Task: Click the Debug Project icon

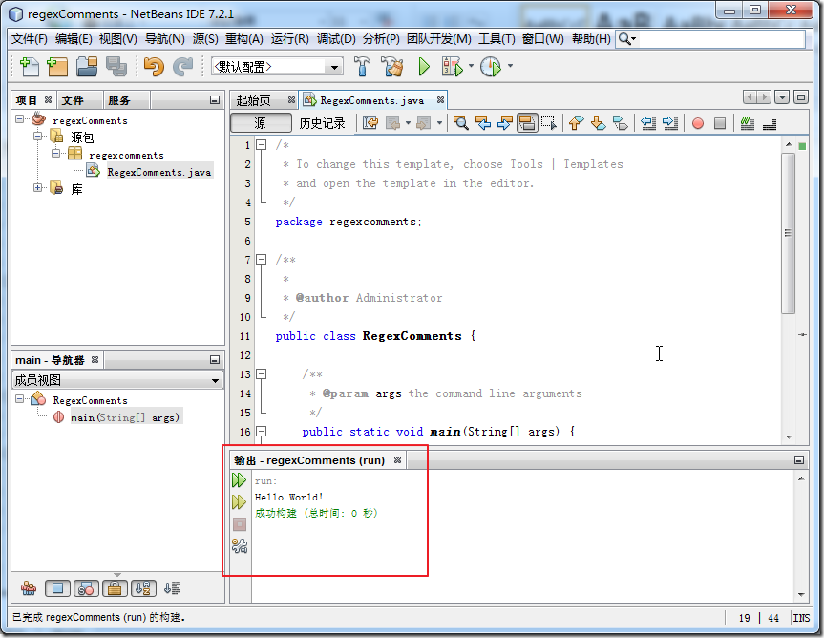Action: click(452, 67)
